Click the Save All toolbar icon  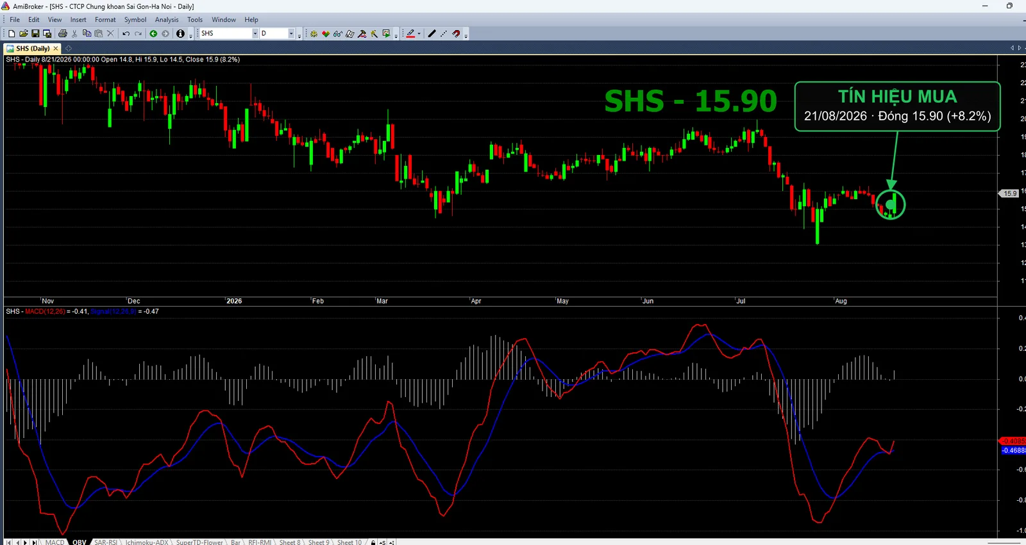pos(47,33)
